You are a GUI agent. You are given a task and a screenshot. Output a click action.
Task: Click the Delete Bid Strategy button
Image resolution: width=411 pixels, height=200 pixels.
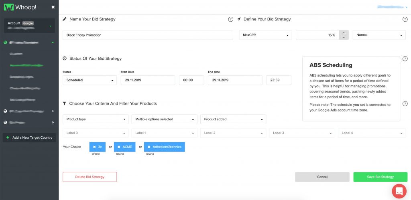(90, 177)
